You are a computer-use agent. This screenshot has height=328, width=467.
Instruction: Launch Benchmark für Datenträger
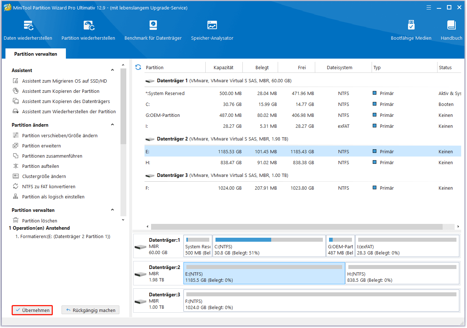(153, 30)
